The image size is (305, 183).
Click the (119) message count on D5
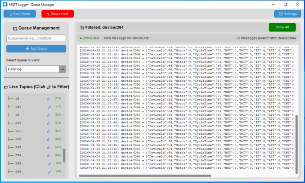point(58,98)
